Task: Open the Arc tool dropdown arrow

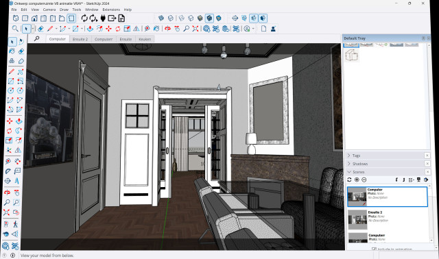Action: (69, 29)
